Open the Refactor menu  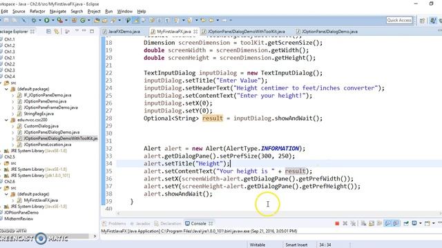click(37, 11)
